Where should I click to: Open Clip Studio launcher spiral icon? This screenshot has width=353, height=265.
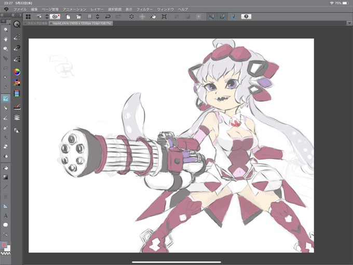(55, 17)
